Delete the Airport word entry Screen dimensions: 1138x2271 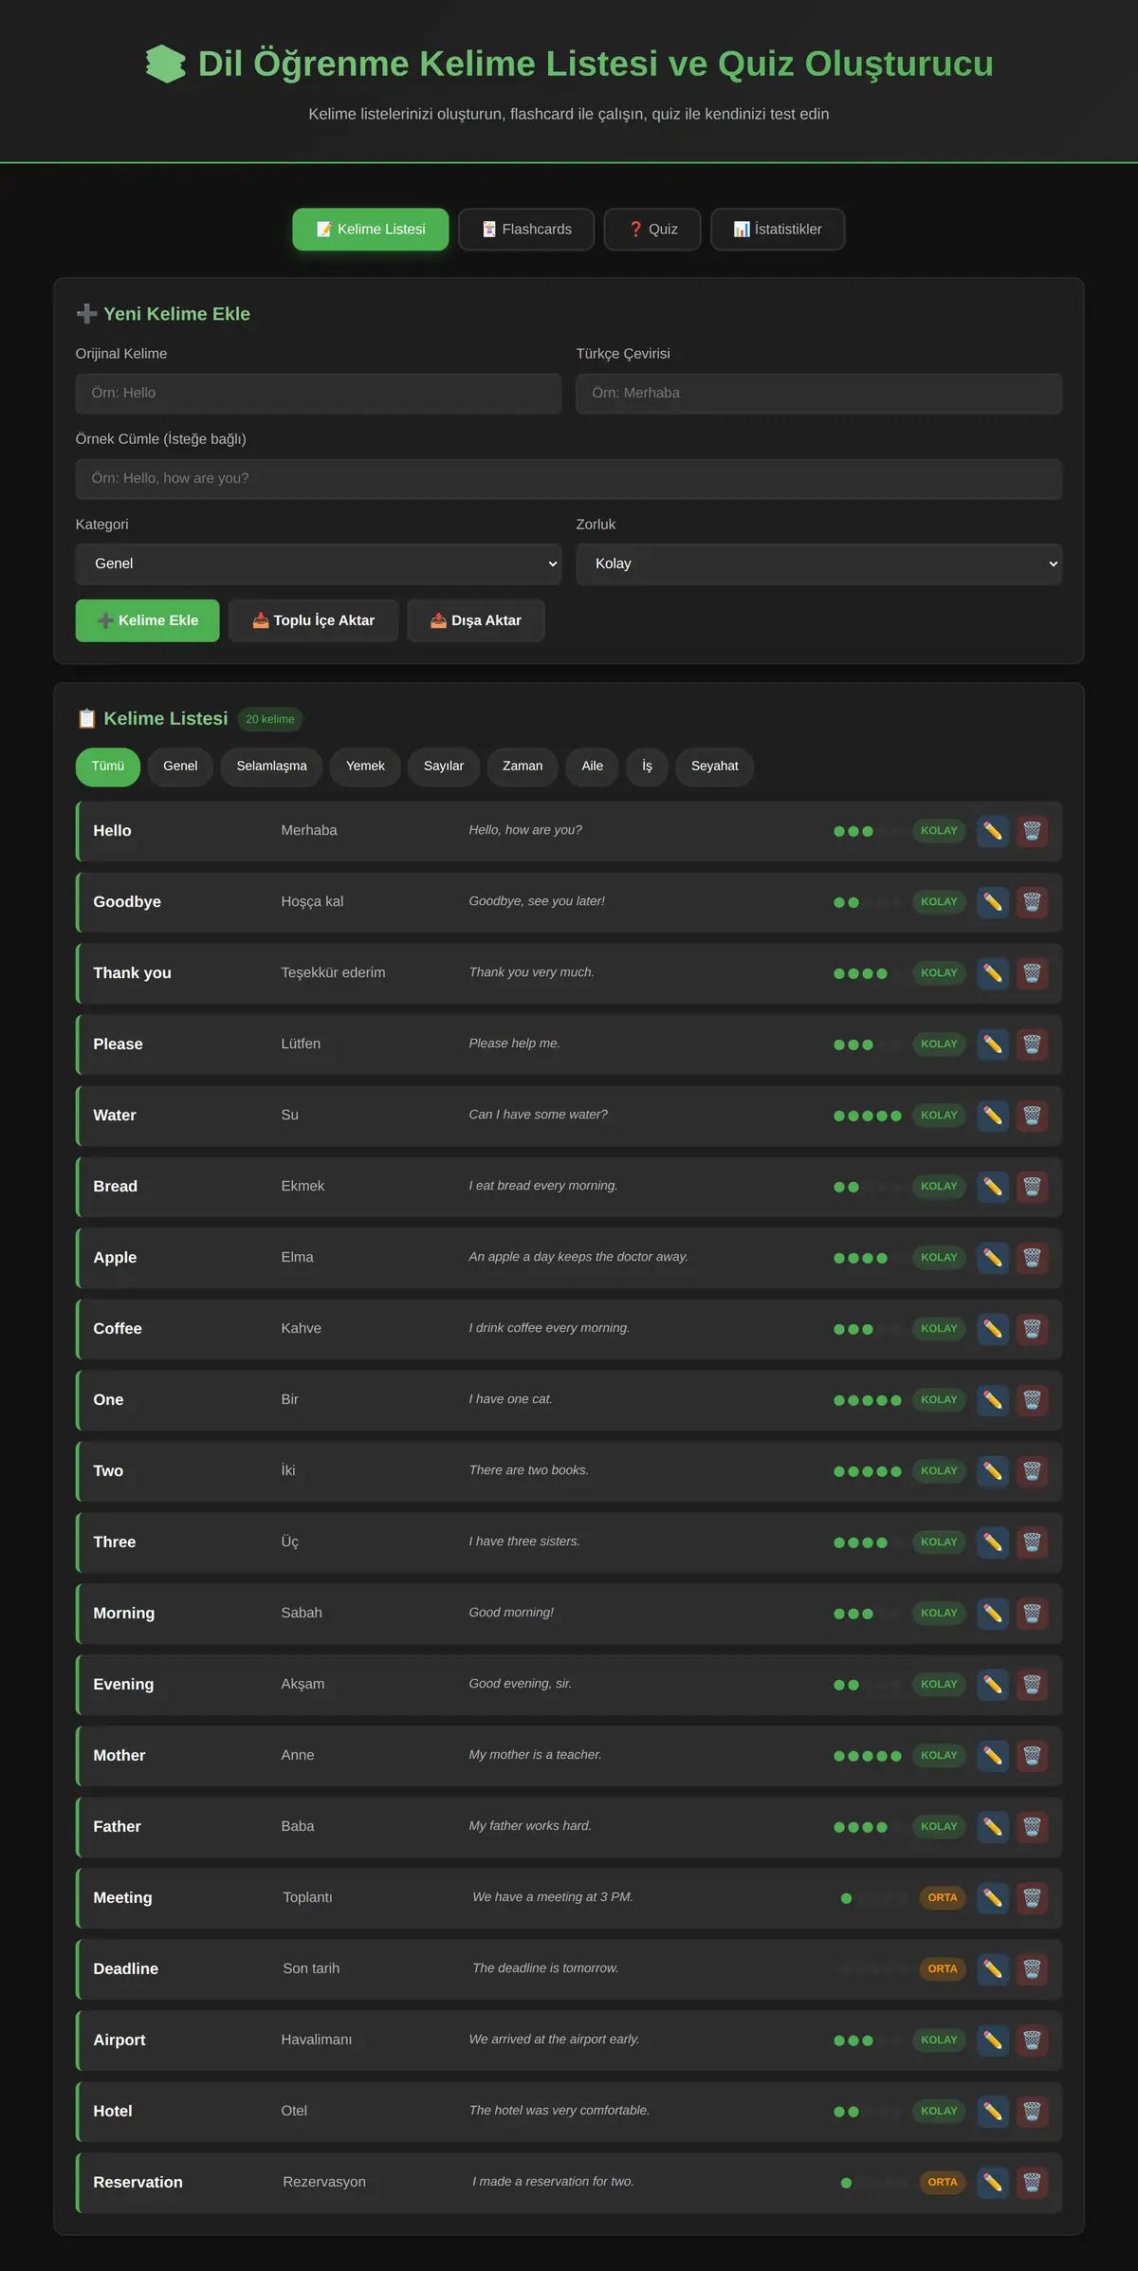(1033, 2040)
